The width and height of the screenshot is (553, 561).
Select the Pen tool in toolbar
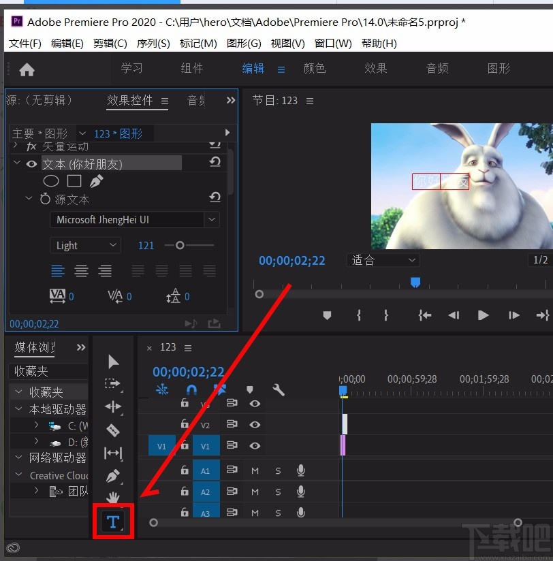(x=113, y=476)
